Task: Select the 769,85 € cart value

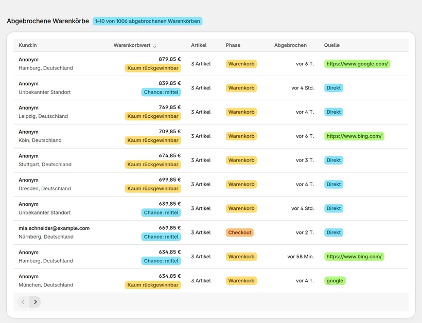Action: [x=169, y=107]
